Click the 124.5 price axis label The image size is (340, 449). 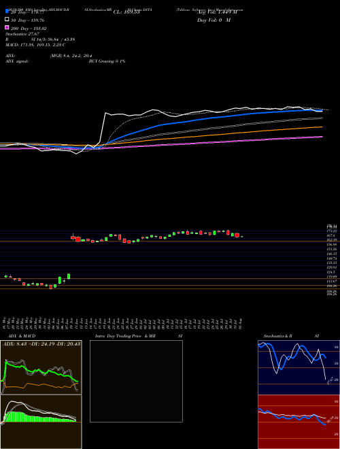(333, 272)
